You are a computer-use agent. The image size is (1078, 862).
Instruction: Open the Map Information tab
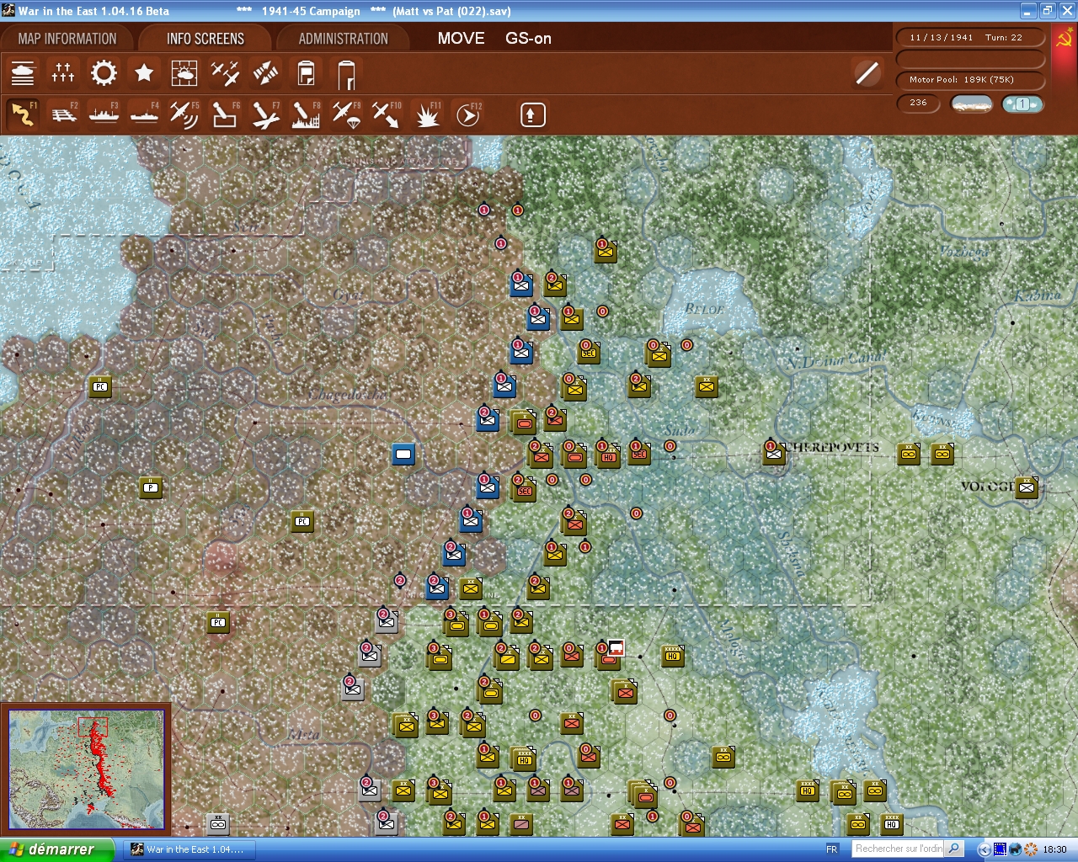67,39
